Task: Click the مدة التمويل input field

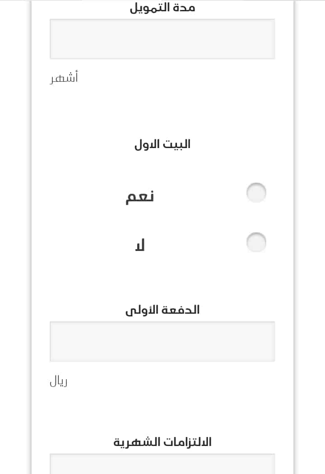Action: 162,39
